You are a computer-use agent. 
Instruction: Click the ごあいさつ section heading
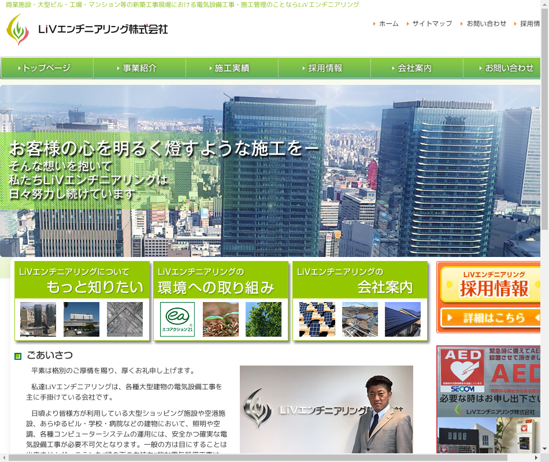50,355
